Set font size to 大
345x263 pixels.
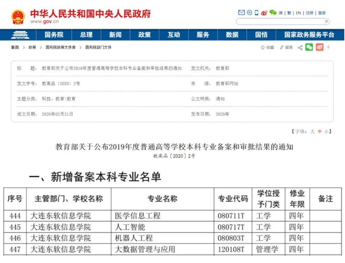coord(312,131)
